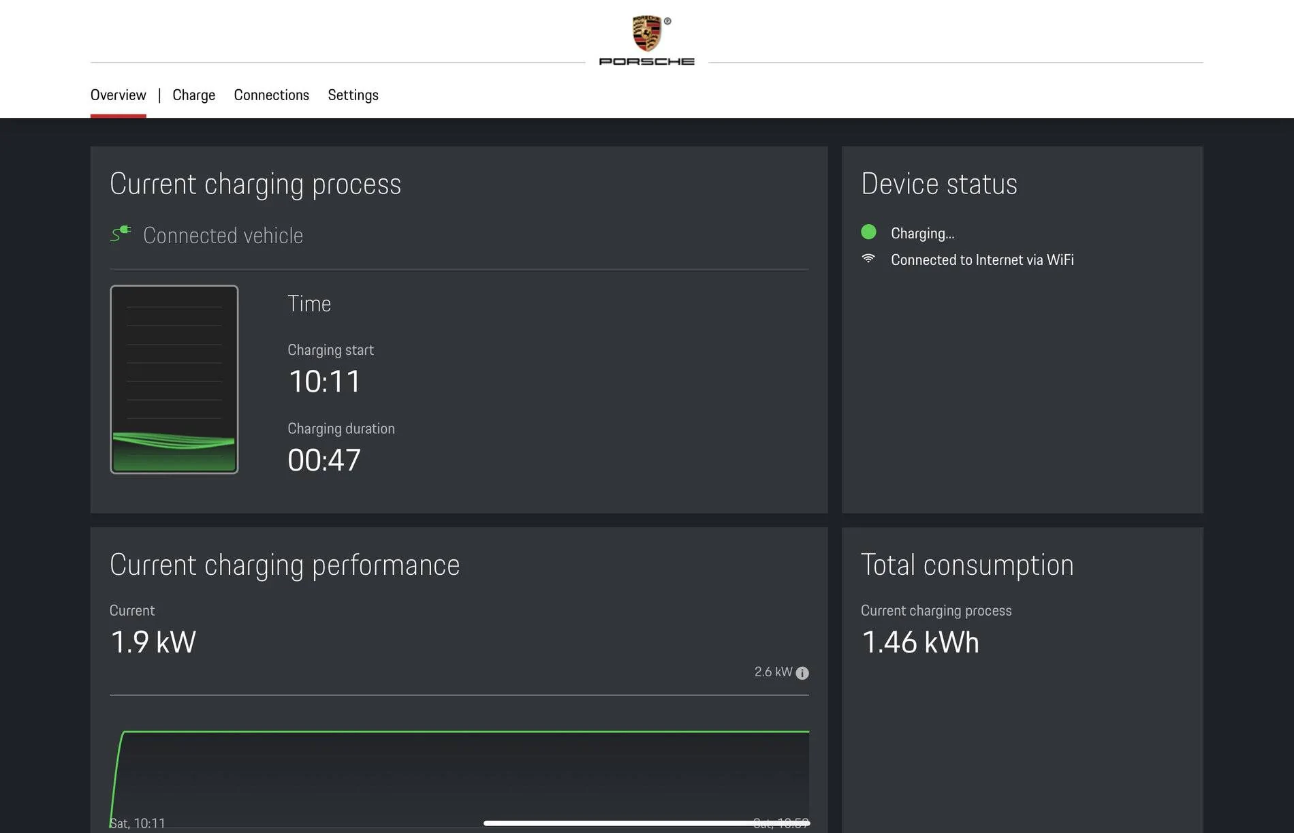Switch to the Charge tab
The width and height of the screenshot is (1294, 833).
click(193, 95)
